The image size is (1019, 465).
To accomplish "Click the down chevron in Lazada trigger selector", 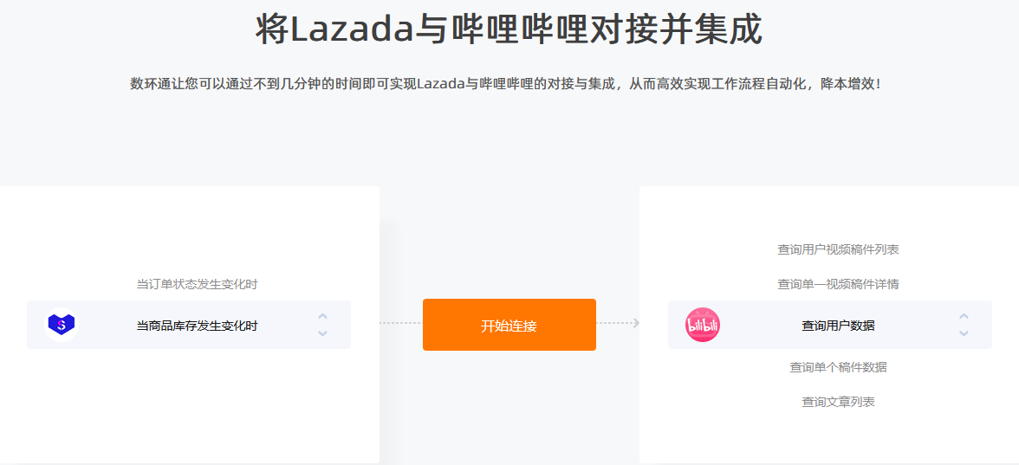I will [x=322, y=333].
